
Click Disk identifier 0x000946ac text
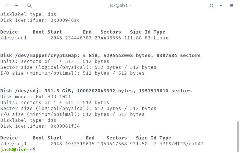(40, 20)
